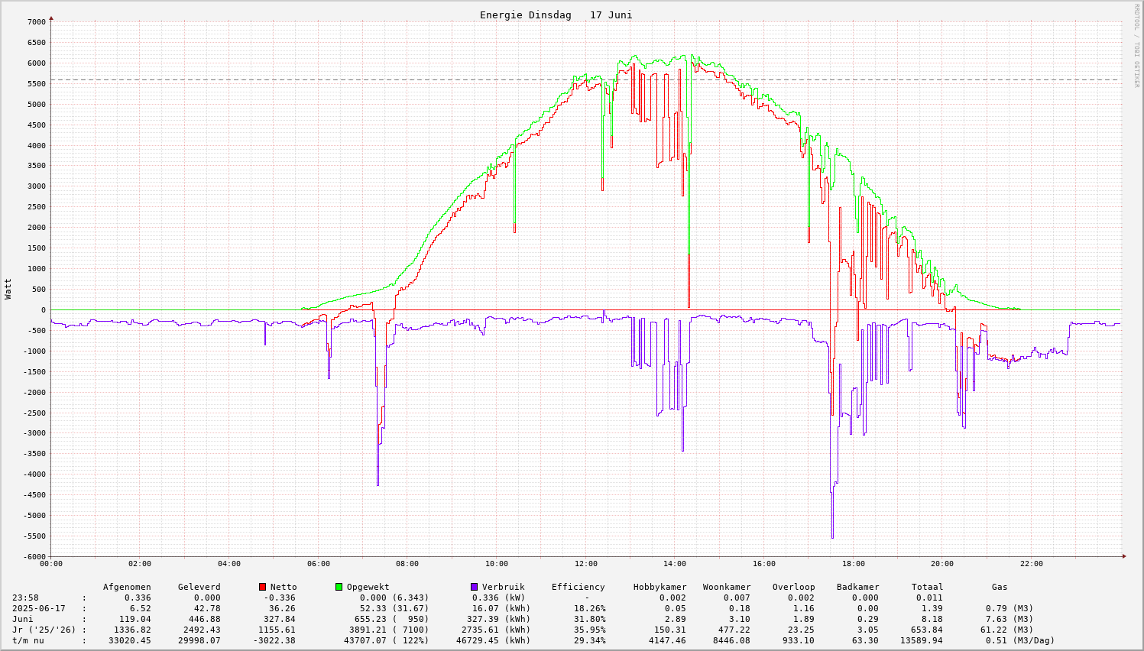Click the '7000' y-axis tick label
Viewport: 1144px width, 651px height.
(37, 22)
